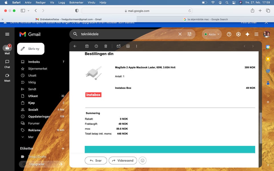274x171 pixels.
Task: Click the Safari address bar mail.google.com
Action: 137,11
